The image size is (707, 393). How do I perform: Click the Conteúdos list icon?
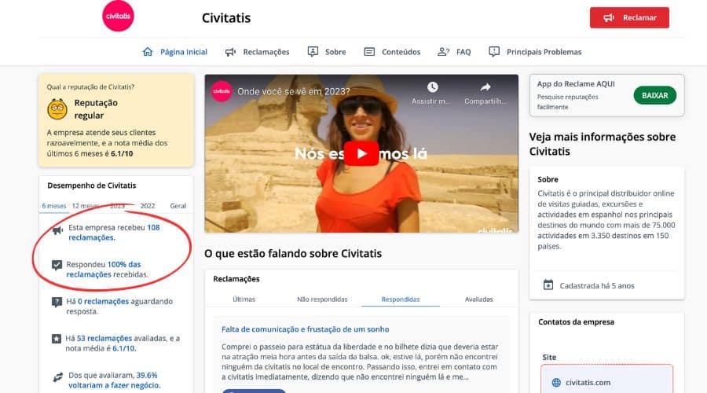(369, 52)
